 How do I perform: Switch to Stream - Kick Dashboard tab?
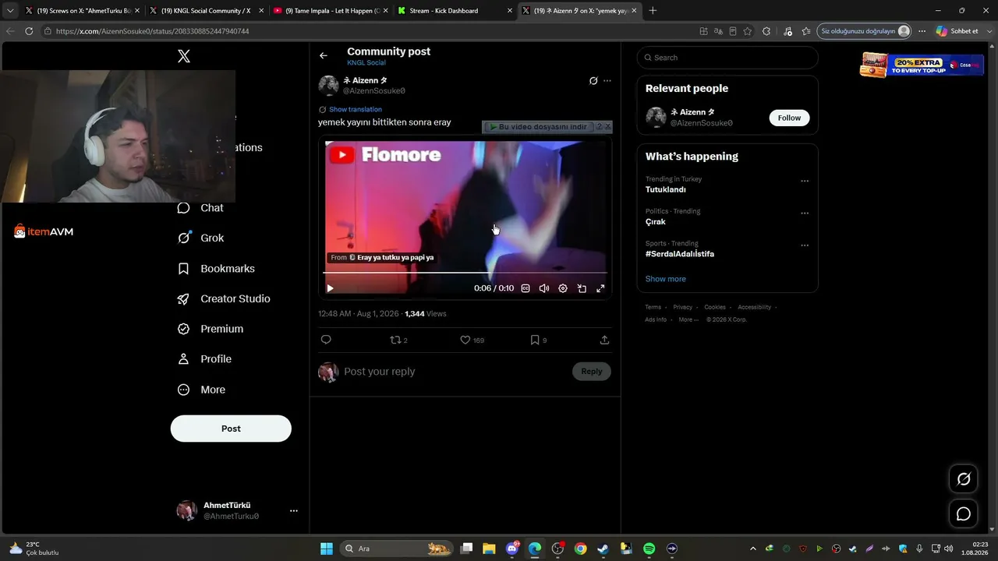454,11
